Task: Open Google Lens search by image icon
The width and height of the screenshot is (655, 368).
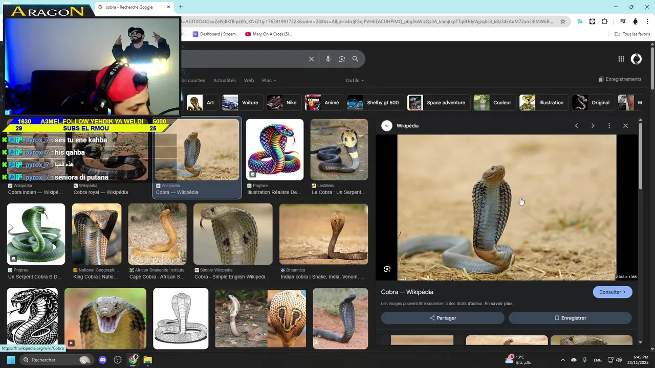Action: [342, 59]
